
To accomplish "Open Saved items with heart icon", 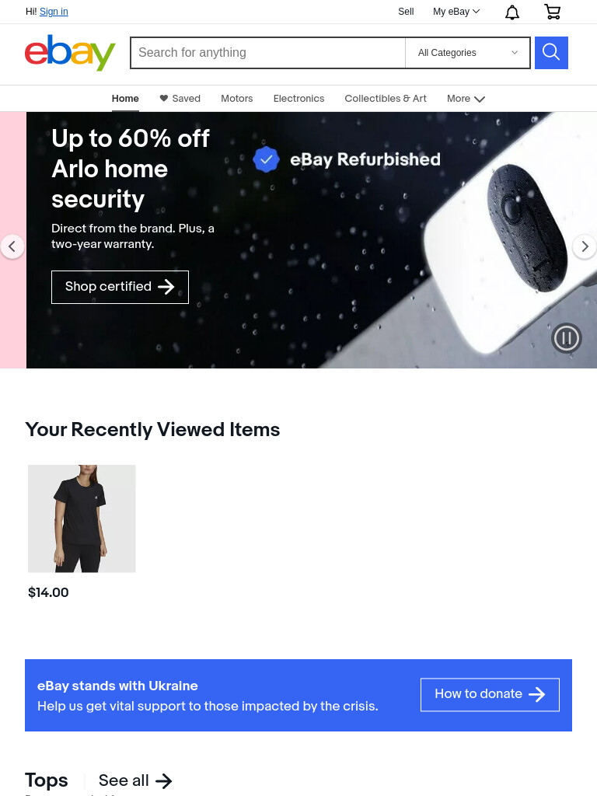I will pyautogui.click(x=180, y=99).
